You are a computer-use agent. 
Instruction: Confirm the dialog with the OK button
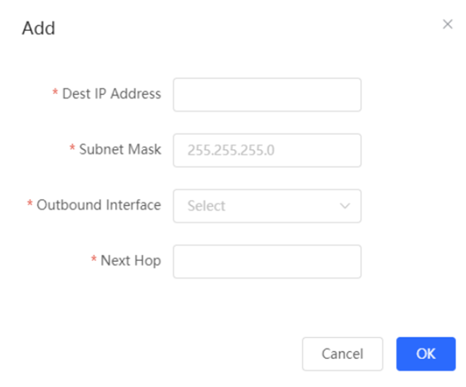426,353
